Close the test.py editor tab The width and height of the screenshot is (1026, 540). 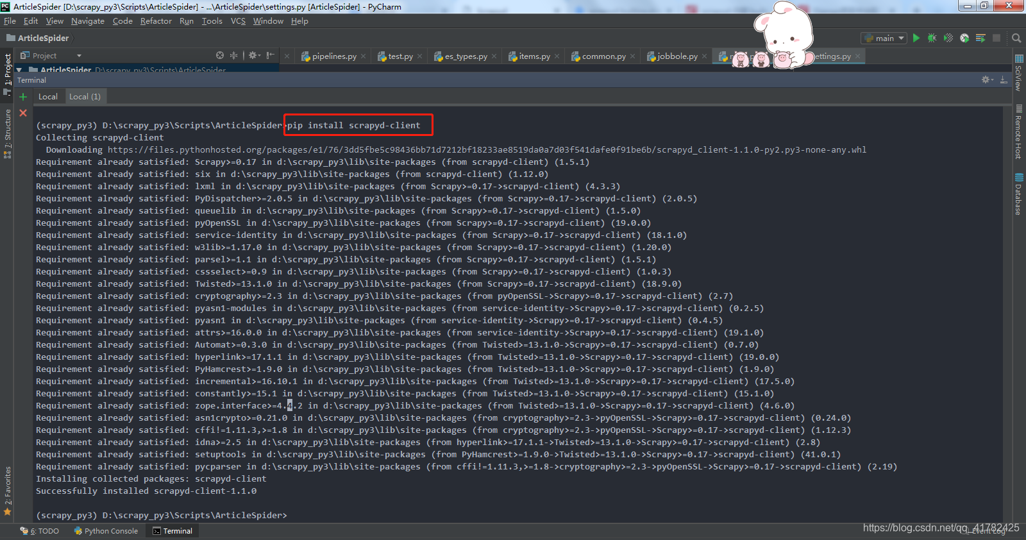(x=419, y=56)
